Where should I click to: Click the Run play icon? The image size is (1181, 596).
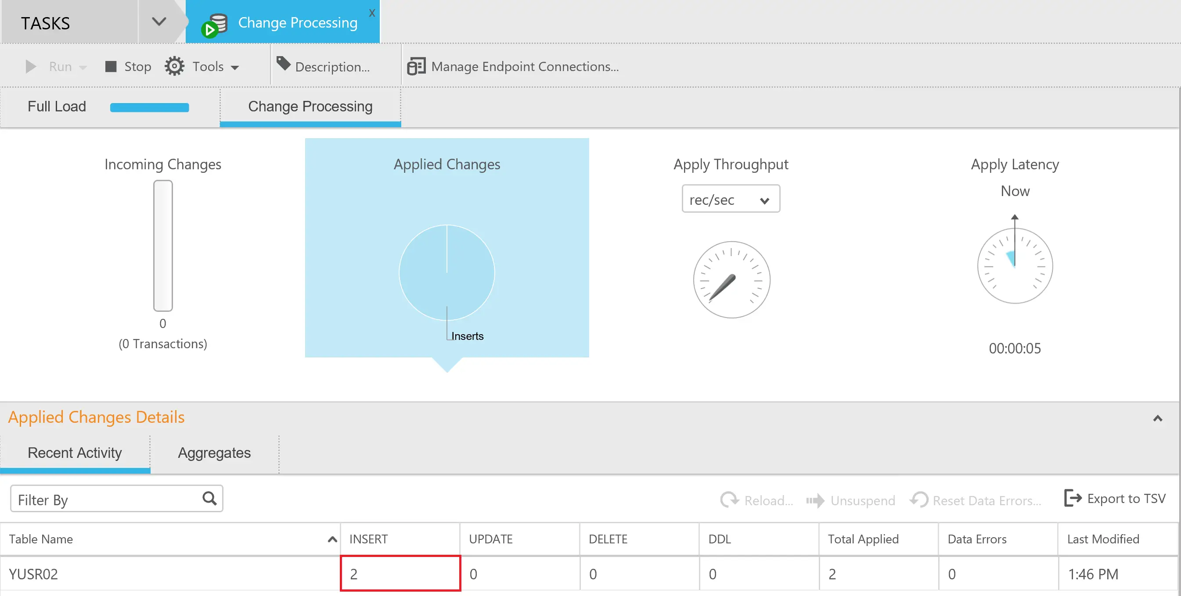pos(31,67)
